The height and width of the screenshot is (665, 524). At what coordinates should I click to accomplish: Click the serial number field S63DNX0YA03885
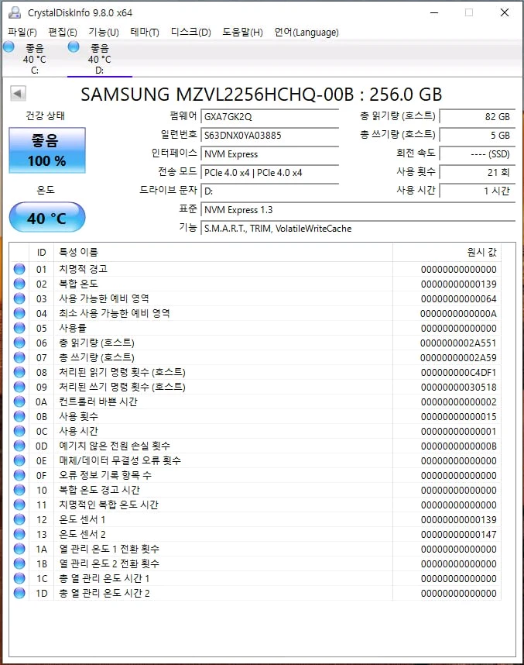tap(270, 136)
